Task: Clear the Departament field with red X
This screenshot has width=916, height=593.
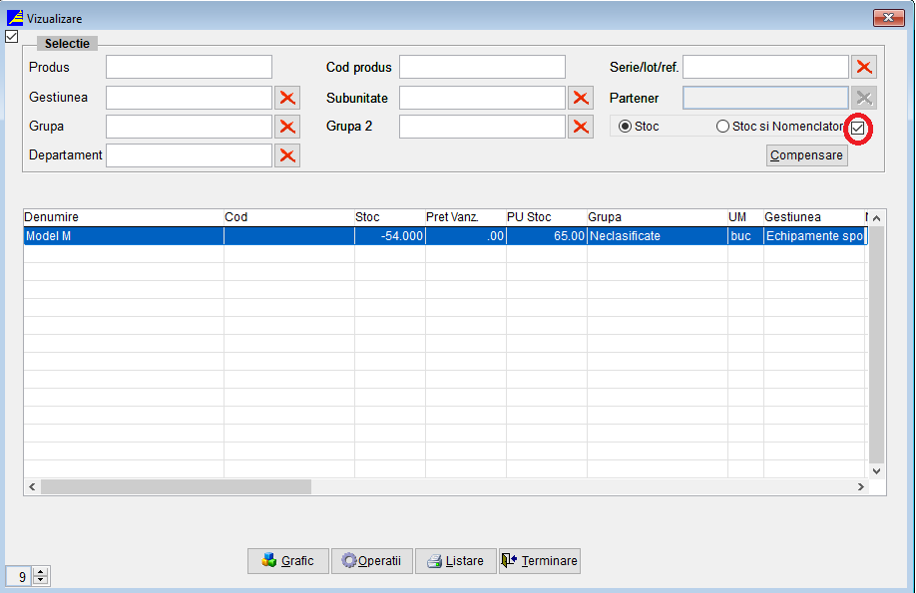Action: click(287, 155)
